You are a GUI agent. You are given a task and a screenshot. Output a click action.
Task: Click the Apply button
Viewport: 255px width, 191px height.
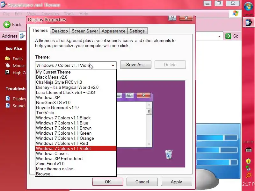pyautogui.click(x=177, y=182)
